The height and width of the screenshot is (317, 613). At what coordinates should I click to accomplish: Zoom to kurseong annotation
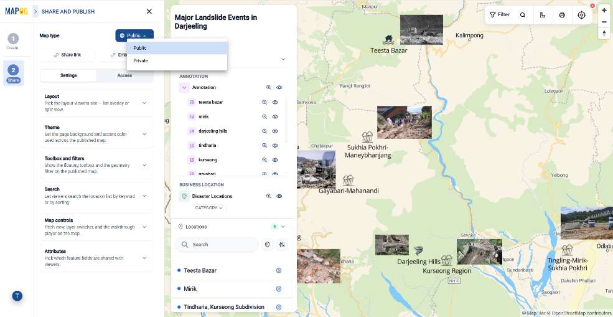pos(264,160)
